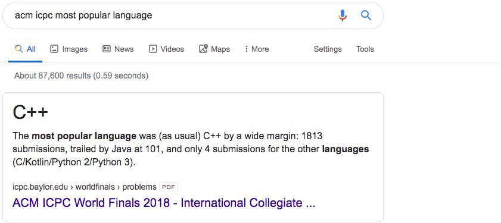The image size is (501, 223).
Task: Select the Maps results tab
Action: click(214, 49)
